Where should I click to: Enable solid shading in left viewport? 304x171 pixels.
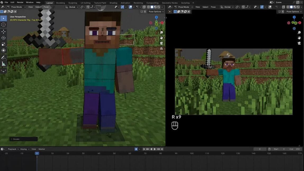pos(152,7)
